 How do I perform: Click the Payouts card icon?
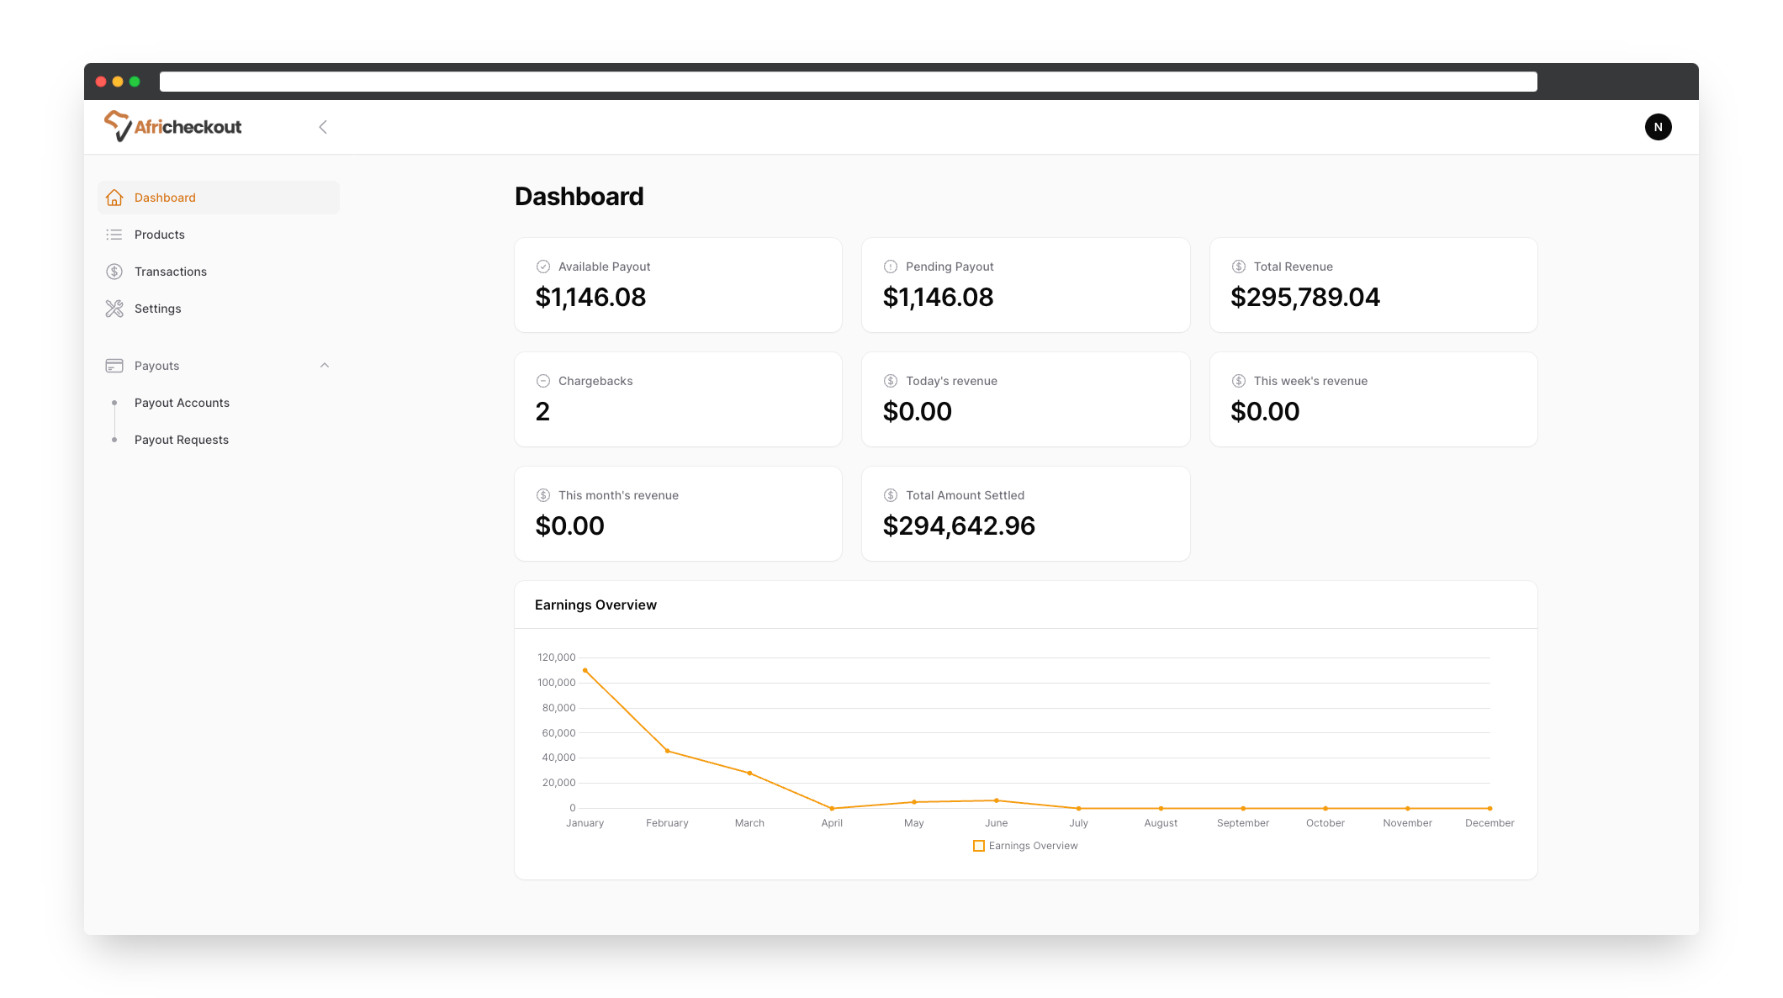[x=114, y=366]
